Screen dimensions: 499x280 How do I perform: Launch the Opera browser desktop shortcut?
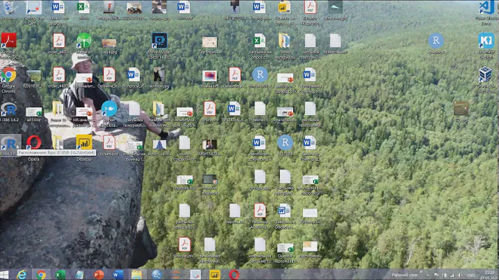pos(33,143)
